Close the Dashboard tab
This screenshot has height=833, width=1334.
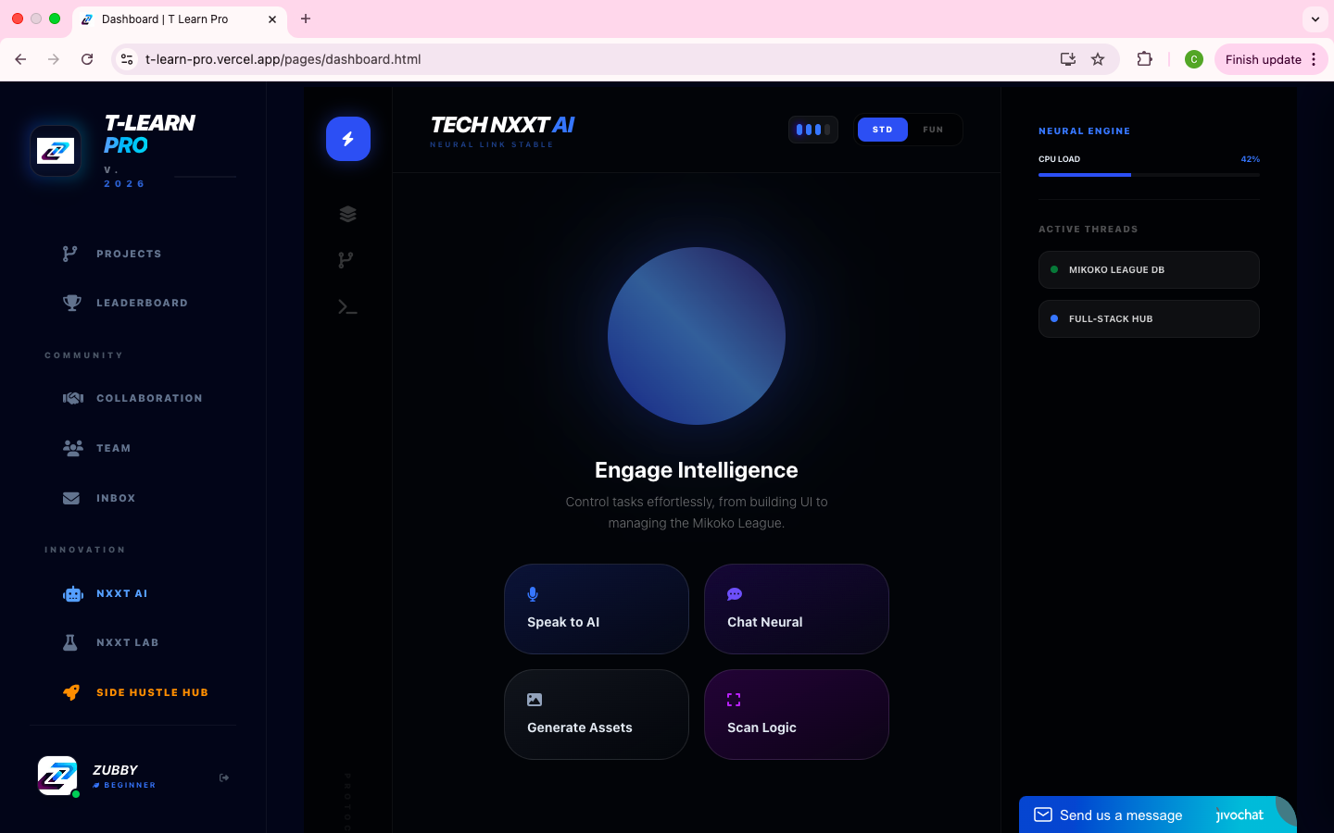272,19
